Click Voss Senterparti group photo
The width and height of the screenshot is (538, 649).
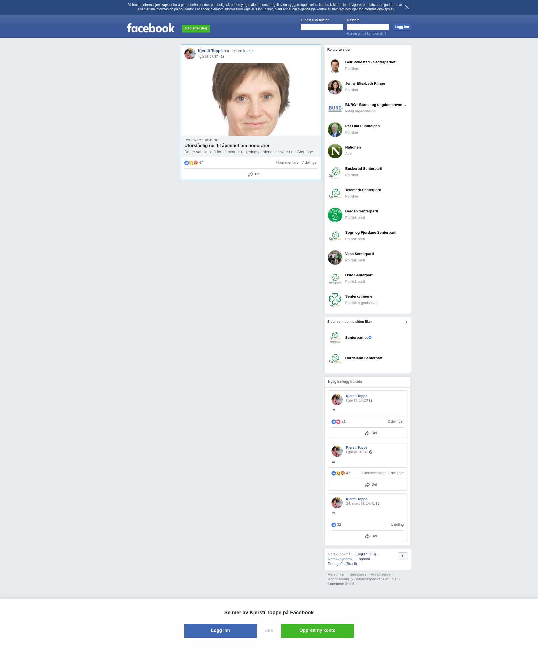tap(335, 258)
